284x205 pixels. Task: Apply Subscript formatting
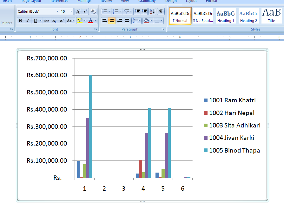click(54, 21)
